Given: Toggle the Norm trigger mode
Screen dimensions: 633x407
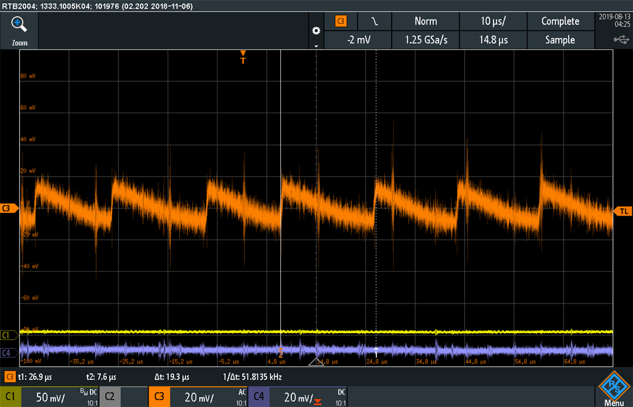Looking at the screenshot, I should (426, 22).
